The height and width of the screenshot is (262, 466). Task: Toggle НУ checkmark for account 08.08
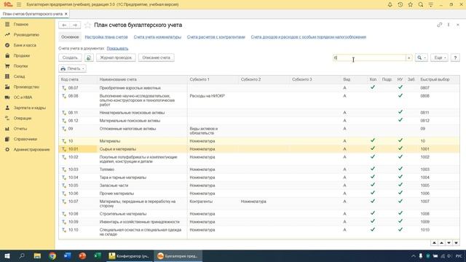(x=400, y=95)
